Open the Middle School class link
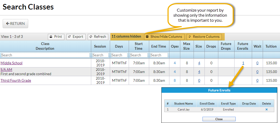The width and height of the screenshot is (280, 123). [11, 63]
